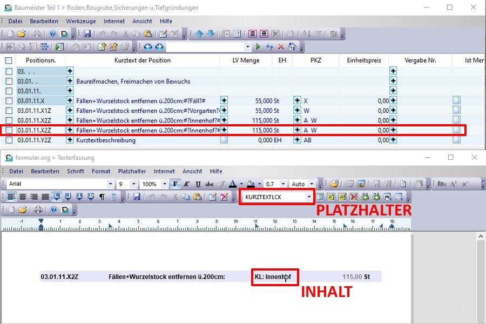Screen dimensions: 486x324
Task: Click the 'Kurztext der Position' column header
Action: click(143, 60)
